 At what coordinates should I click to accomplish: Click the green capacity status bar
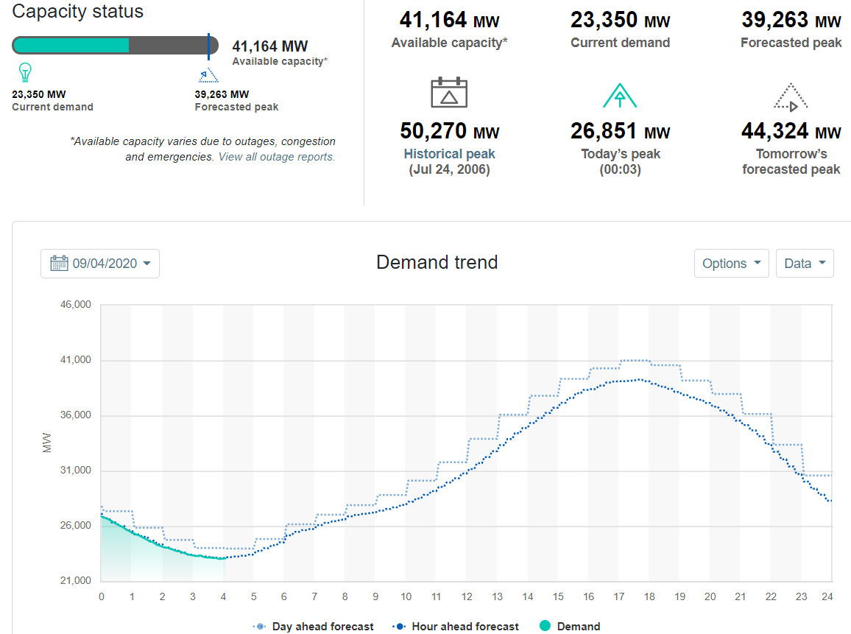[71, 46]
